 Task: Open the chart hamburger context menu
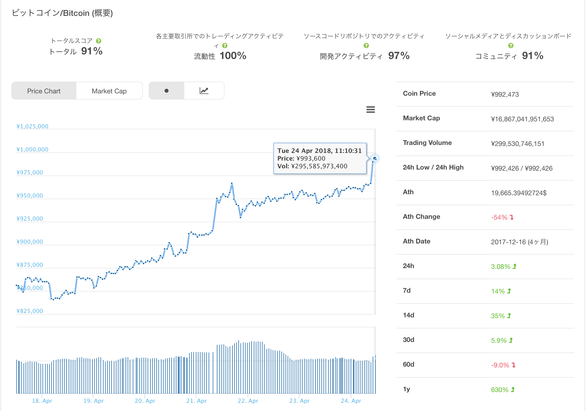370,110
